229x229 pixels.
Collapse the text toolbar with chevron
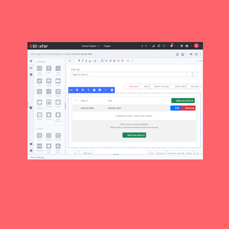198,61
